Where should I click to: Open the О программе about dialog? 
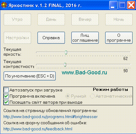tap(119, 38)
